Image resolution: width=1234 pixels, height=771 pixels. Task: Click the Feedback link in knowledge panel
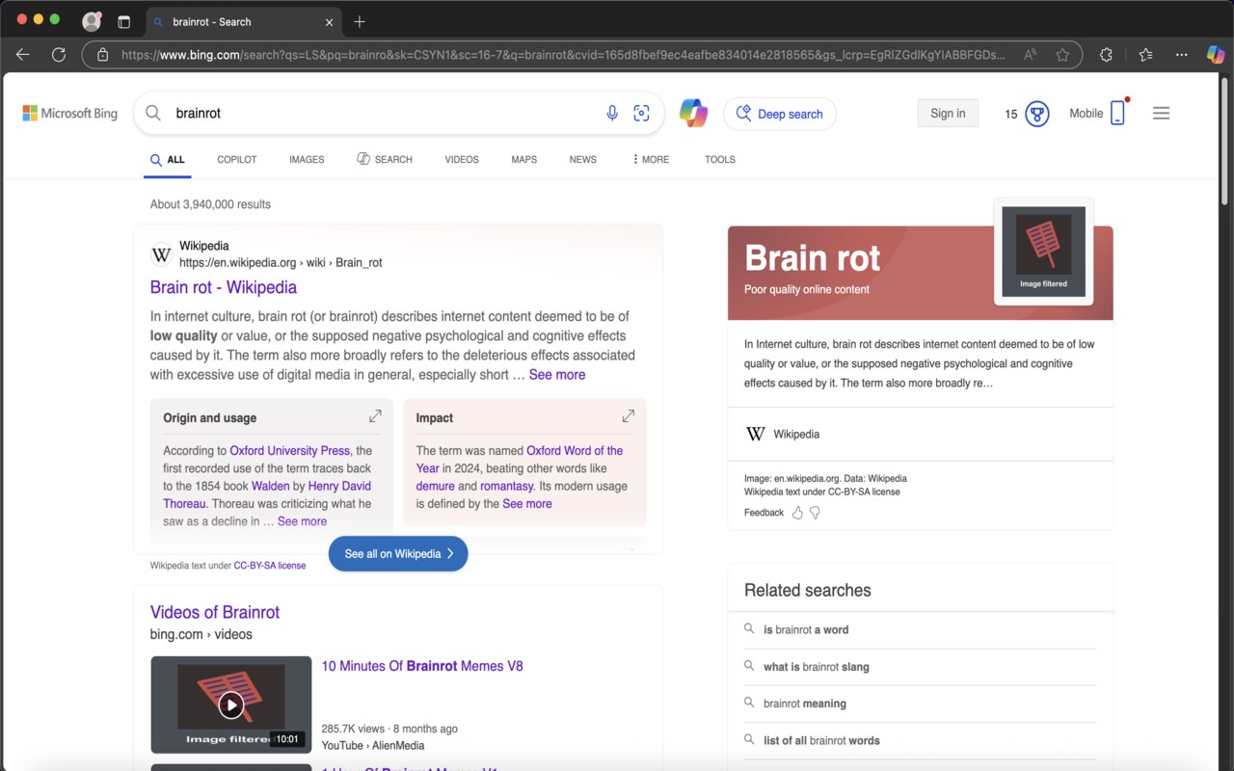point(764,513)
